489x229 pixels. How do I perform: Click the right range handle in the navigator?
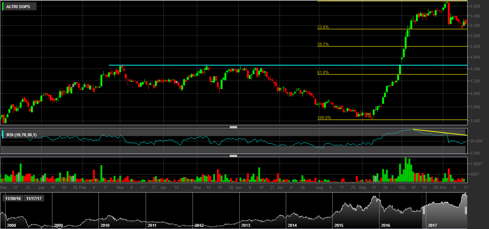(x=466, y=210)
